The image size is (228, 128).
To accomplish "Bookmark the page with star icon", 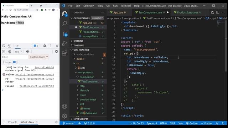I will point(37,10).
